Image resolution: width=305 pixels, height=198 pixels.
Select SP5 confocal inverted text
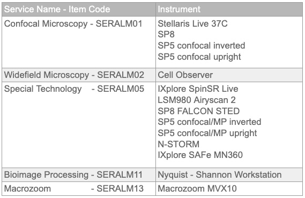202,46
